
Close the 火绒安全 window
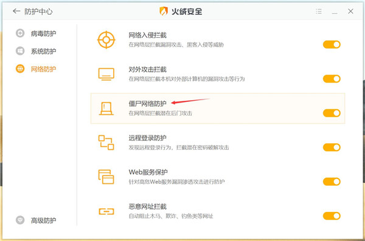point(350,11)
